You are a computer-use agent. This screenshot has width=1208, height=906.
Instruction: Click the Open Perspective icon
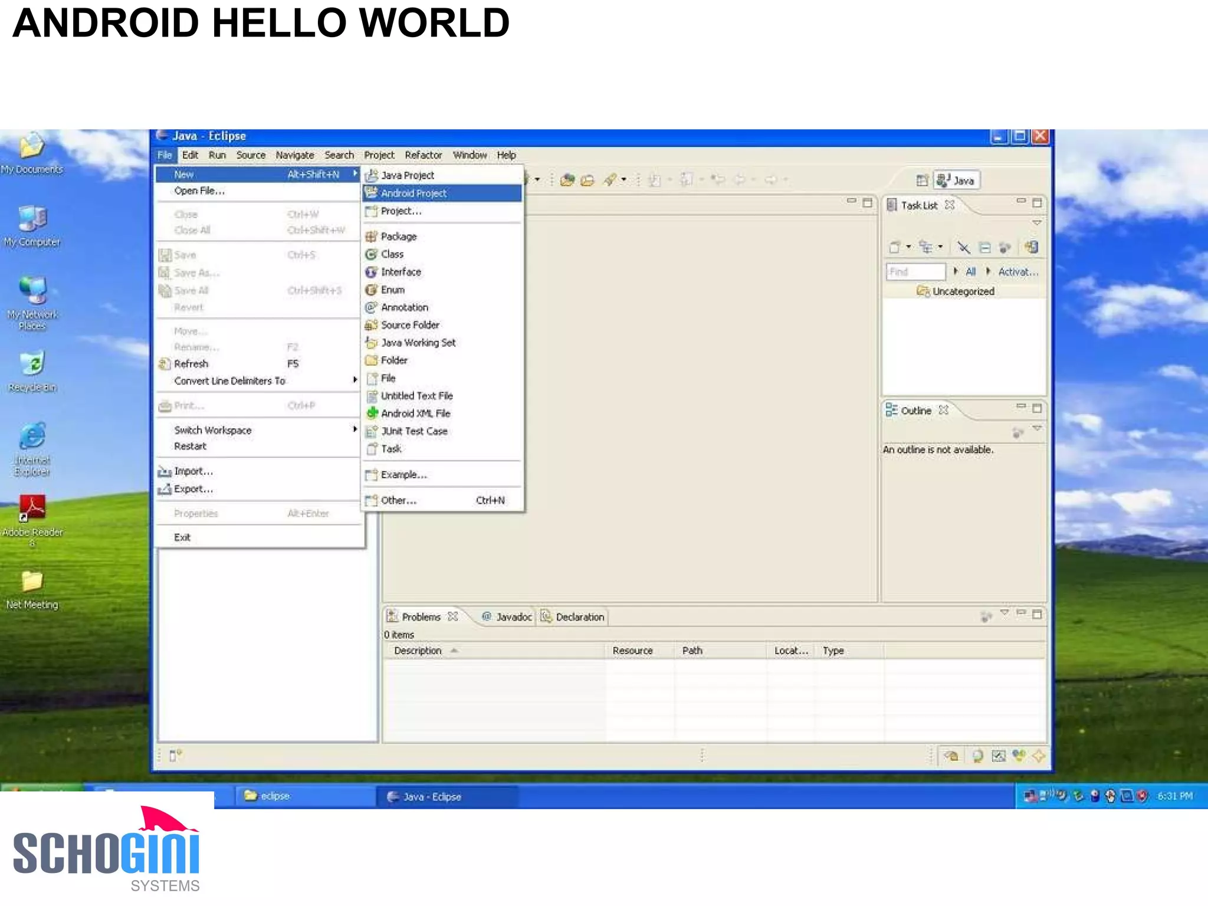(923, 180)
